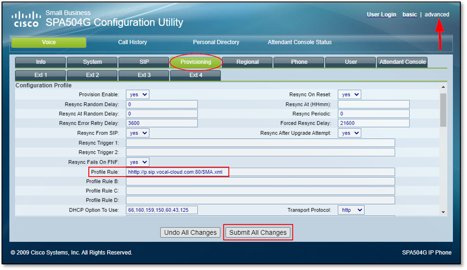This screenshot has width=467, height=270.
Task: Focus the Forced Resync Delay field
Action: (x=374, y=123)
